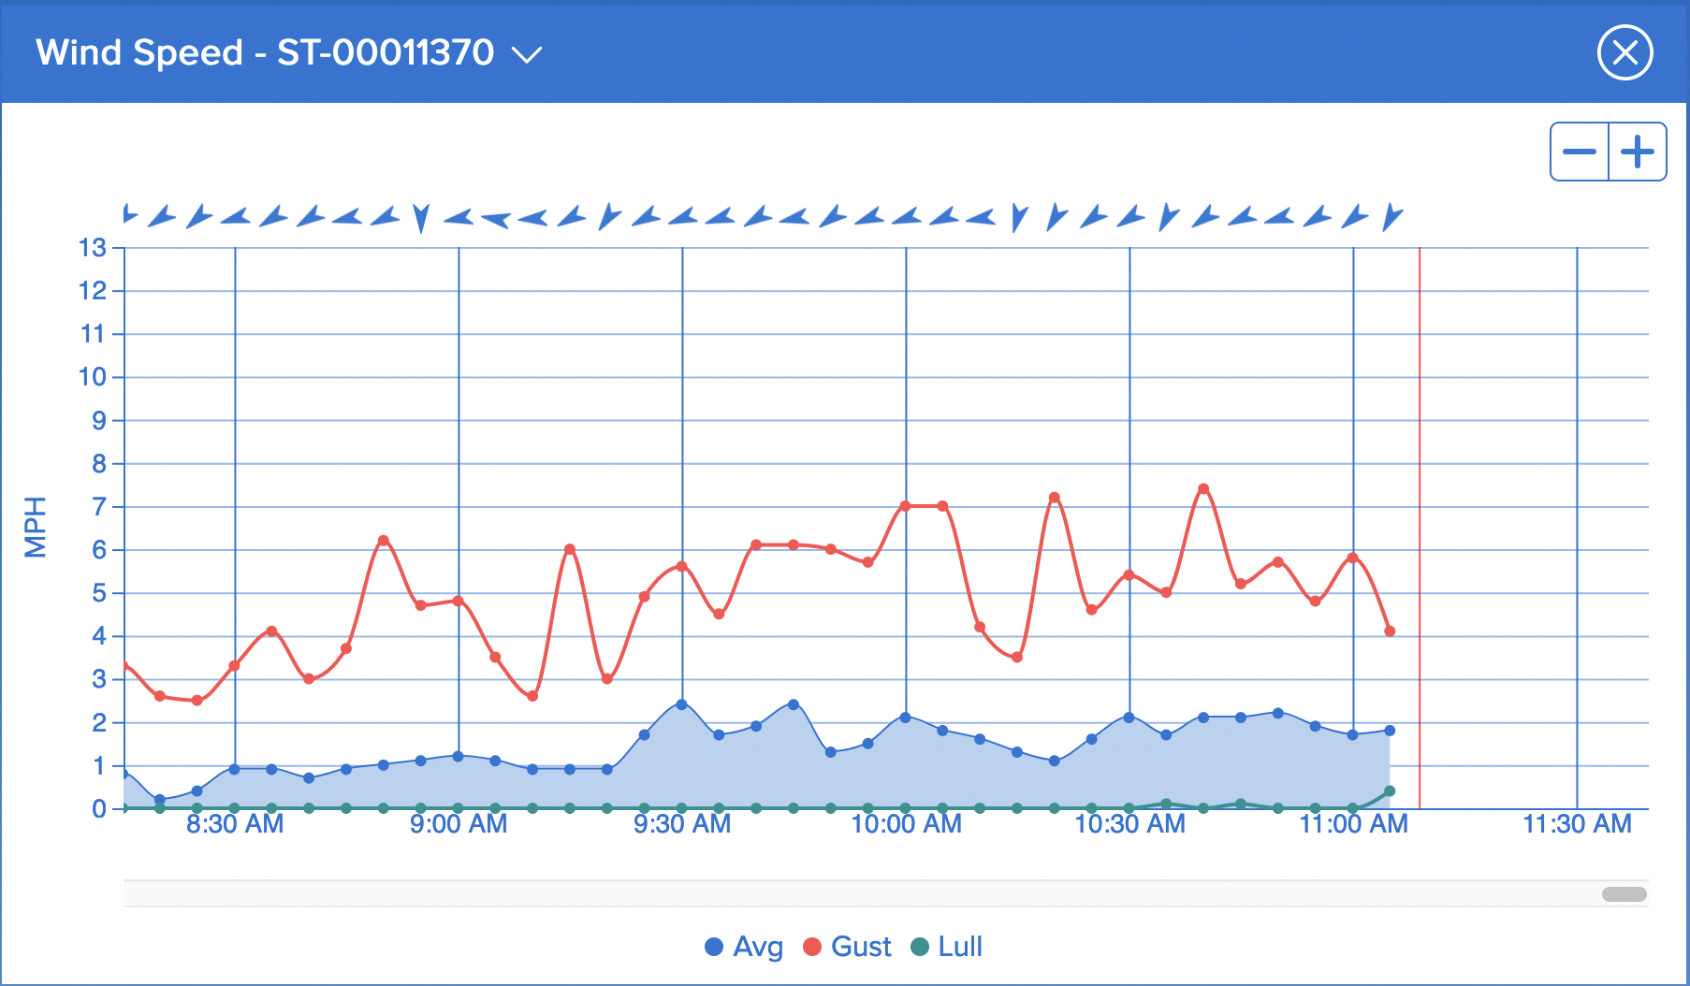Viewport: 1690px width, 986px height.
Task: Open the Wind Speed station dropdown chevron
Action: pyautogui.click(x=527, y=55)
